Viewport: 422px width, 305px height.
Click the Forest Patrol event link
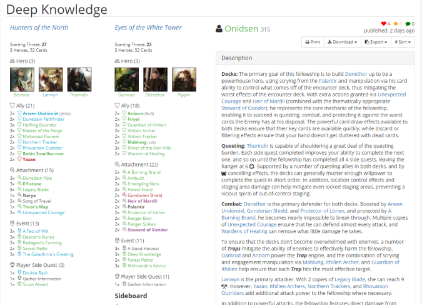[140, 260]
